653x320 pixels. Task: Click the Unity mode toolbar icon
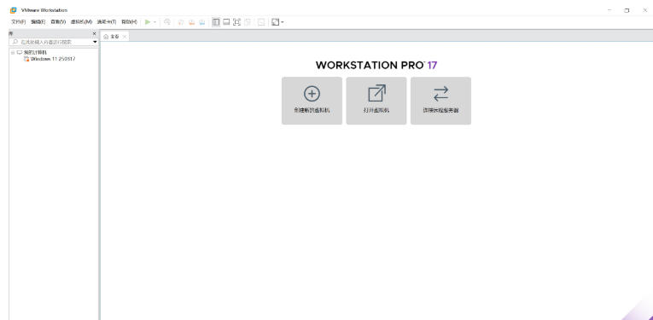[x=248, y=22]
